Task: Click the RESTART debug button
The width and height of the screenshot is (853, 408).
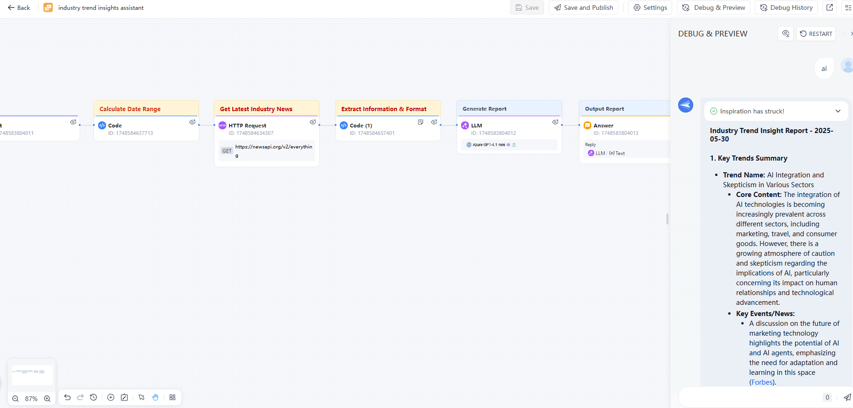Action: (x=816, y=34)
